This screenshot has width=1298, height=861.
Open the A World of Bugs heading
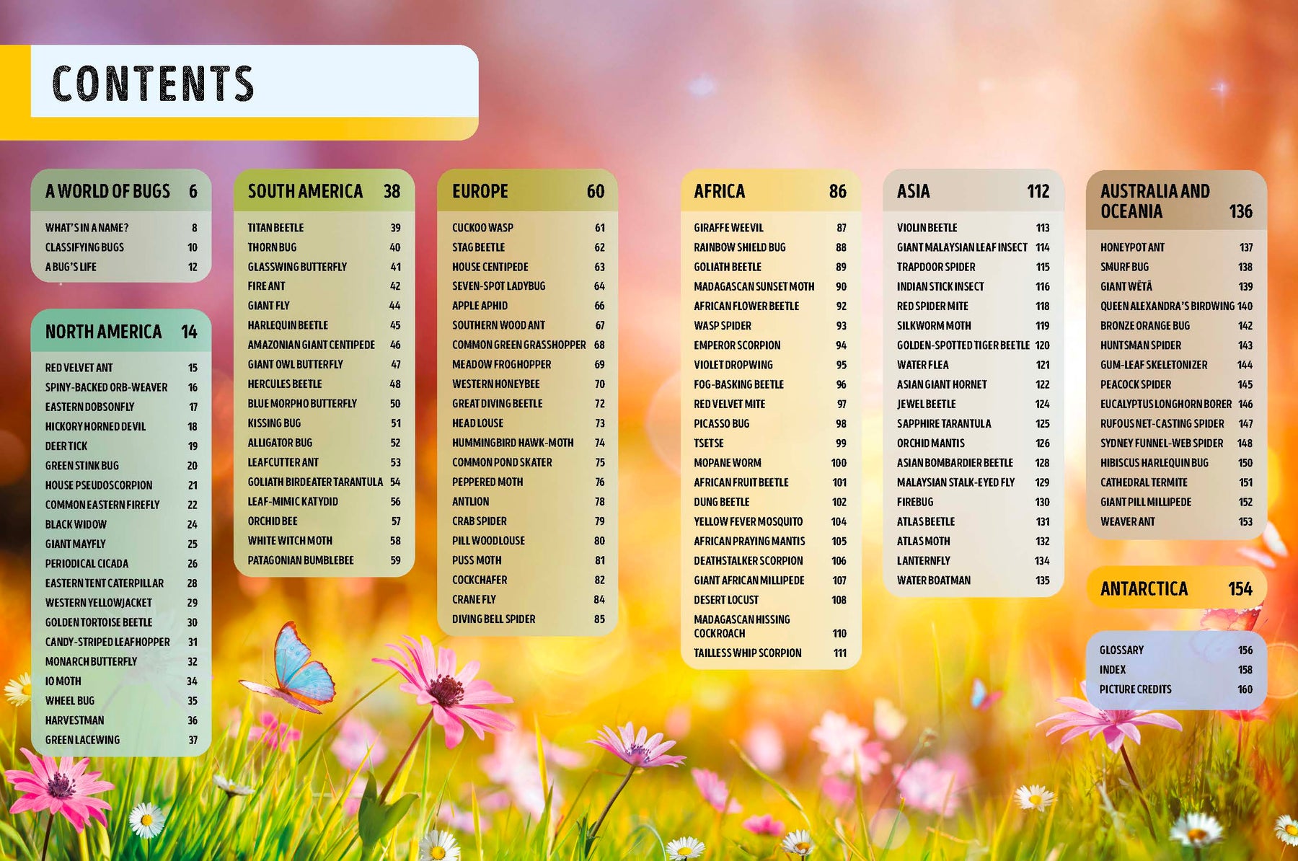coord(108,191)
